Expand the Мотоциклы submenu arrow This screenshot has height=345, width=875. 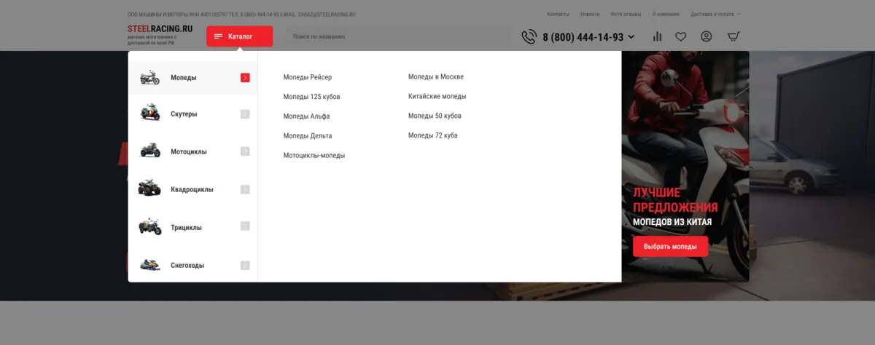245,151
